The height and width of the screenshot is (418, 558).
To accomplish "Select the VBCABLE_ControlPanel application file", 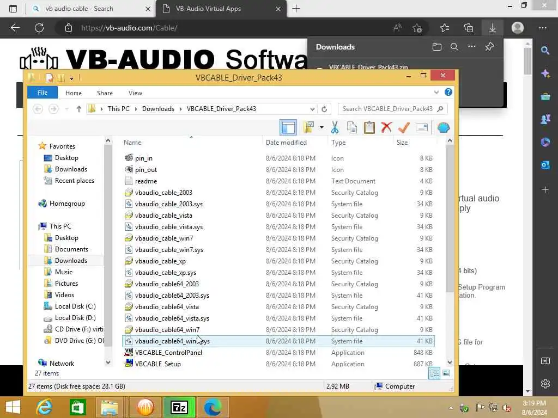I will click(277, 352).
